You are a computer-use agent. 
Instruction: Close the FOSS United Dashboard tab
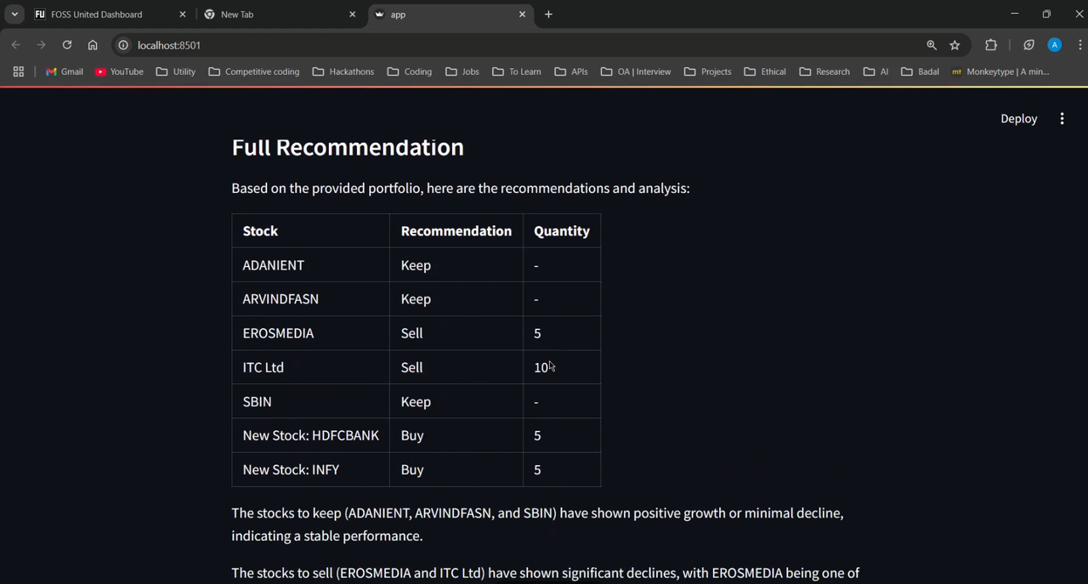pos(182,14)
